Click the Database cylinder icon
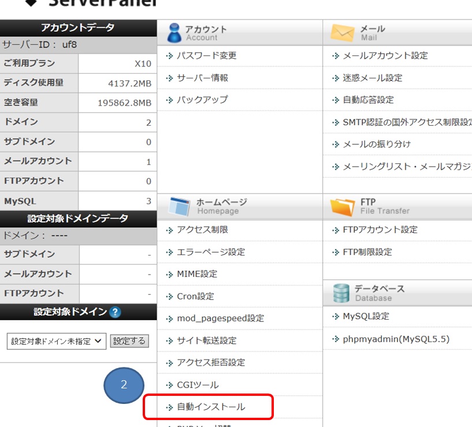The height and width of the screenshot is (427, 472). point(341,293)
